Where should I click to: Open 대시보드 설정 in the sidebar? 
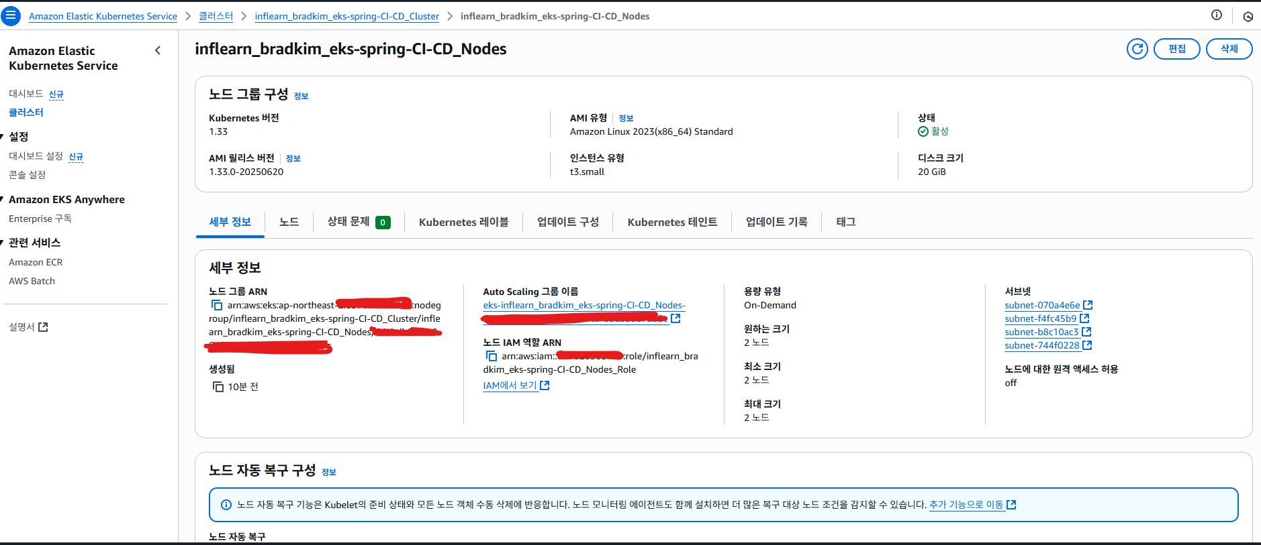36,156
